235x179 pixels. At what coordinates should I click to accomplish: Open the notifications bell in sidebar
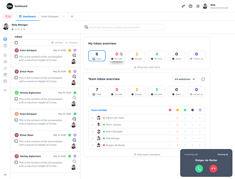[x=5, y=55]
